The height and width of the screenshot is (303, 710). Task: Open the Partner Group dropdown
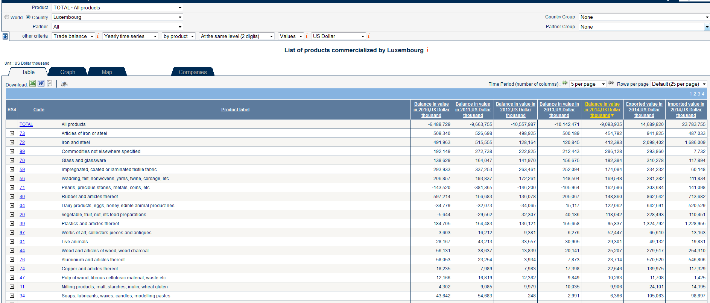point(644,27)
